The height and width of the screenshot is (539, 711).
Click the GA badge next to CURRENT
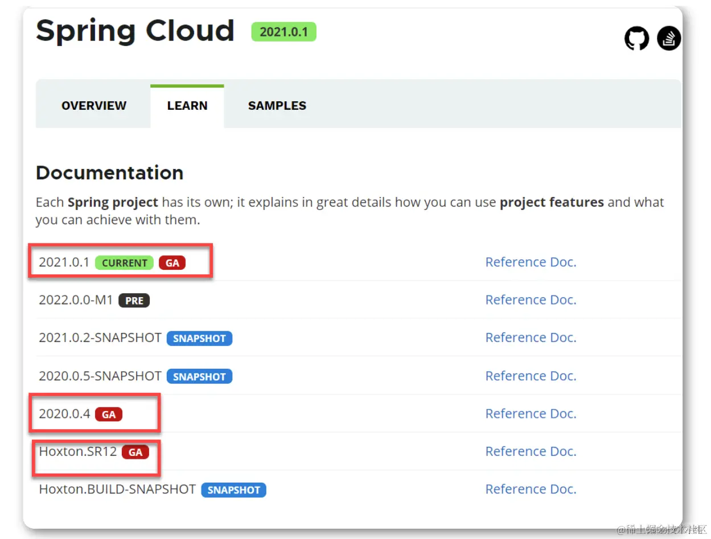[172, 263]
